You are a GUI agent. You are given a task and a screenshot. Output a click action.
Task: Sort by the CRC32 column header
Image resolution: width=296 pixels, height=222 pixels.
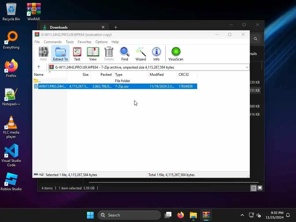[187, 75]
